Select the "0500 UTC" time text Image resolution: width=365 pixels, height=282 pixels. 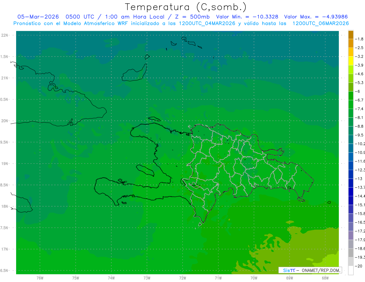[x=80, y=17]
